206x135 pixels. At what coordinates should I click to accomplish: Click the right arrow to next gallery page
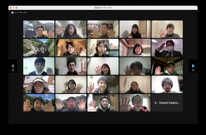coord(193,66)
